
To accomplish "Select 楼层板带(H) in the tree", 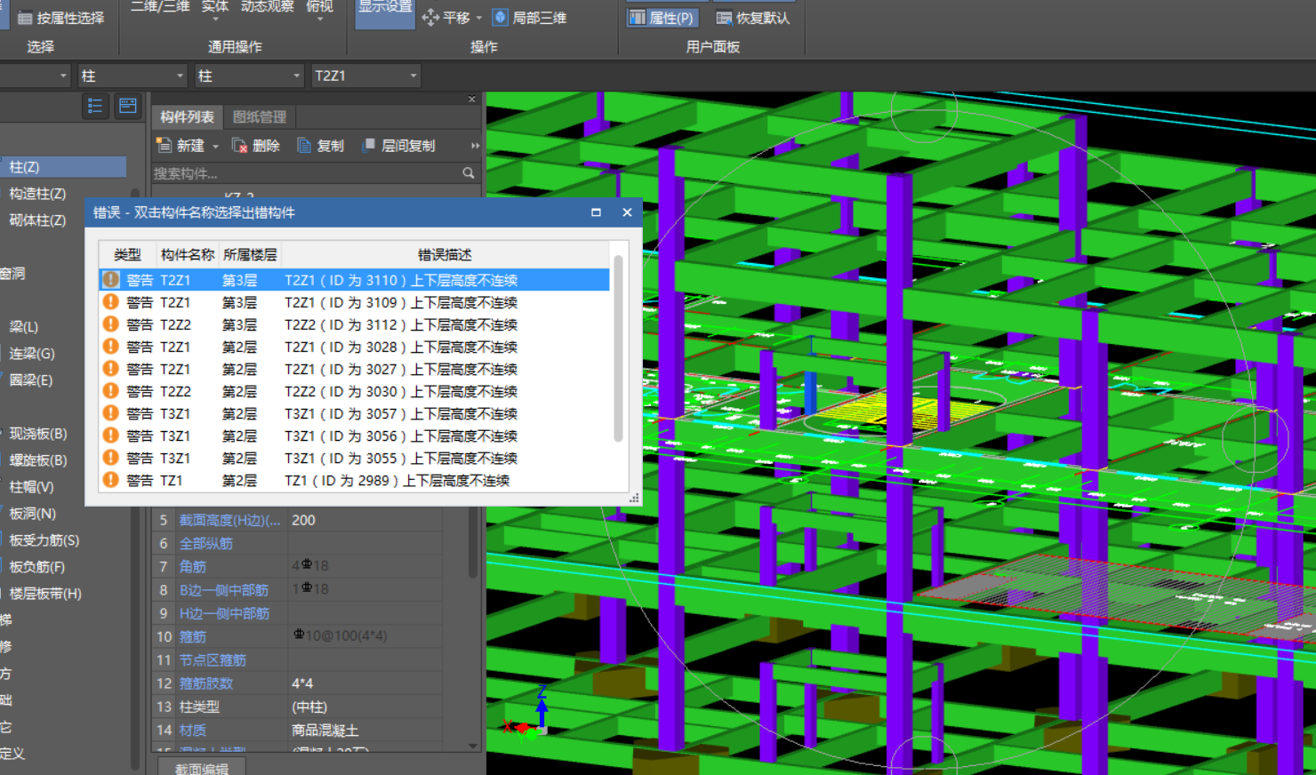I will [45, 594].
